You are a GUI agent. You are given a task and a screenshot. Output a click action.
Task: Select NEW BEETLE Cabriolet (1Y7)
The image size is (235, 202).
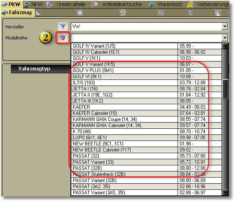click(146, 150)
